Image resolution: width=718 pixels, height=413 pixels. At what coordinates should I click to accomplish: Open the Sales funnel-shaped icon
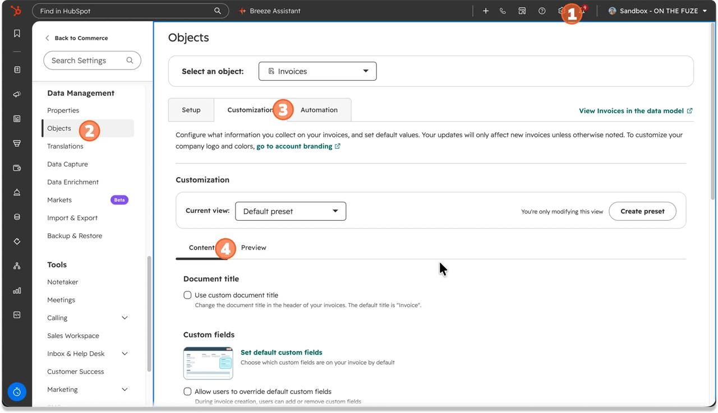pos(17,143)
